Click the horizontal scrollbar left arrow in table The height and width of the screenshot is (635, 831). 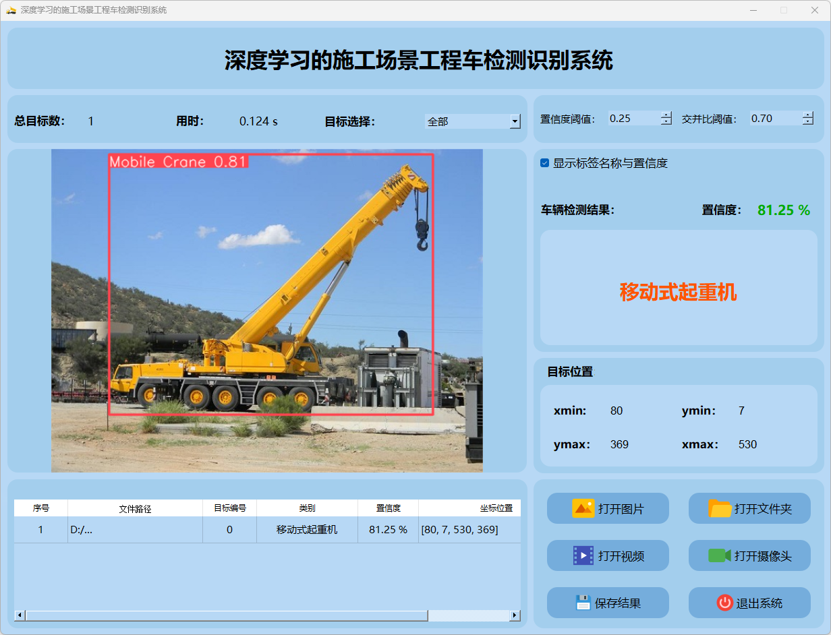[x=20, y=615]
